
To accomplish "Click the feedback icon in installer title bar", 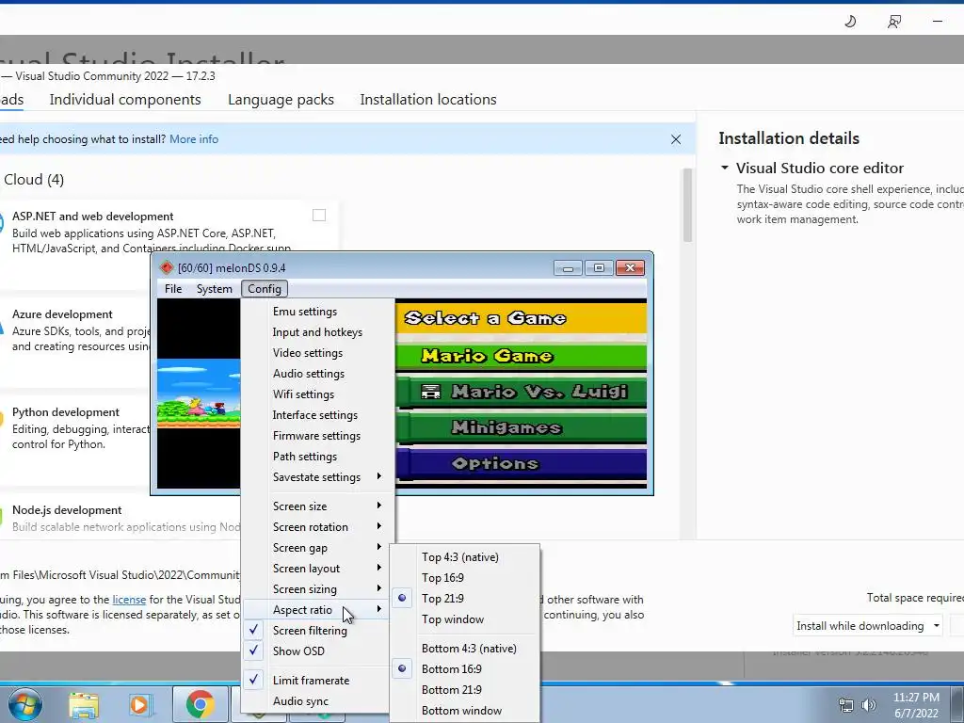I will click(x=894, y=22).
